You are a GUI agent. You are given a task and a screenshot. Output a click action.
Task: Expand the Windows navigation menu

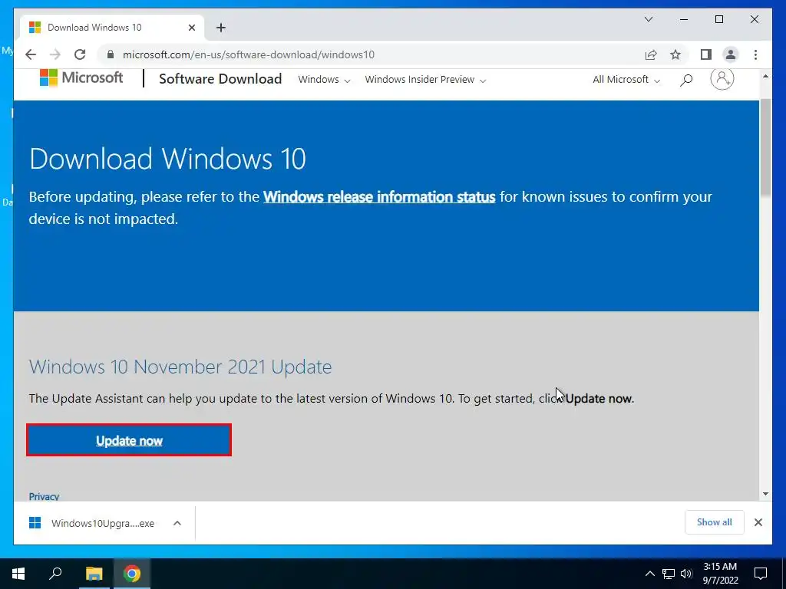pyautogui.click(x=324, y=80)
